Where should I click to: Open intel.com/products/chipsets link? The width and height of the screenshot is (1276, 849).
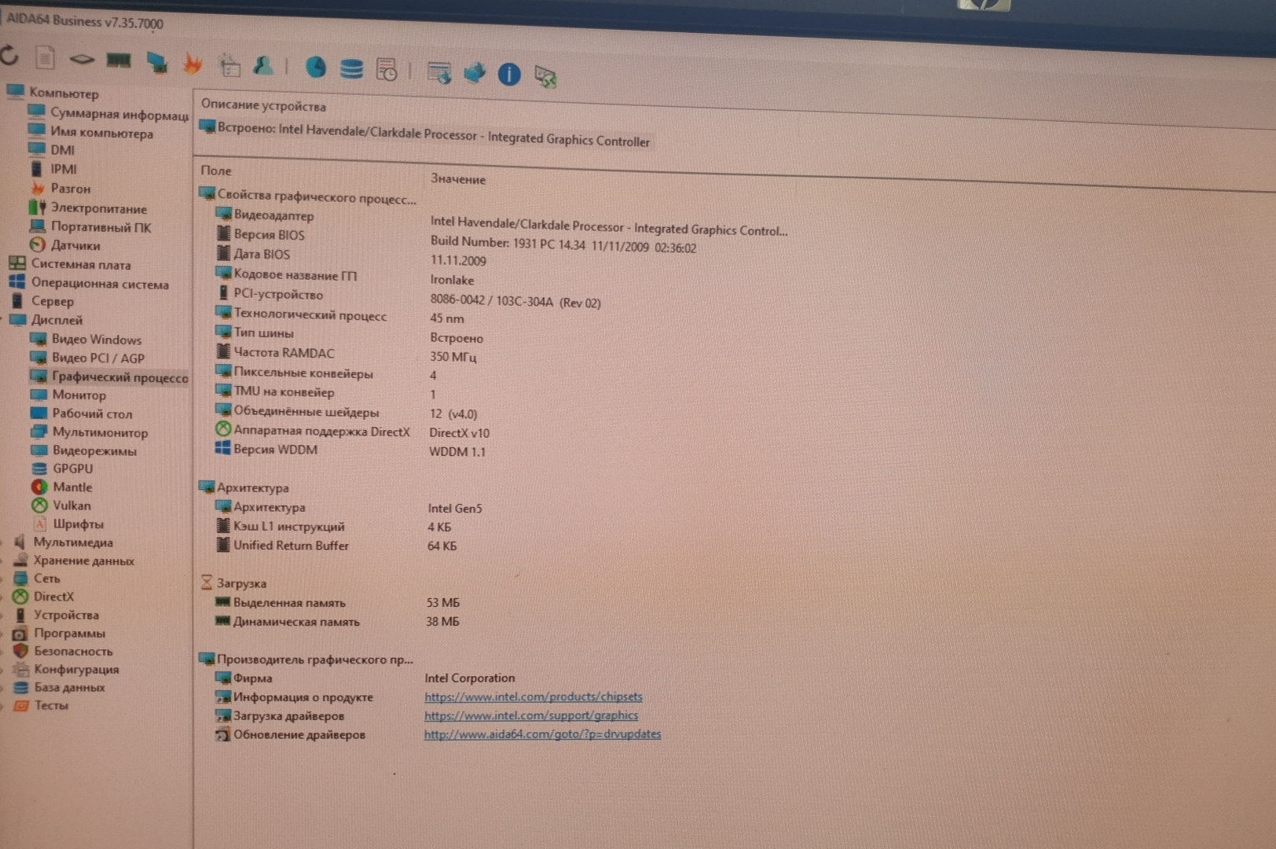point(533,696)
